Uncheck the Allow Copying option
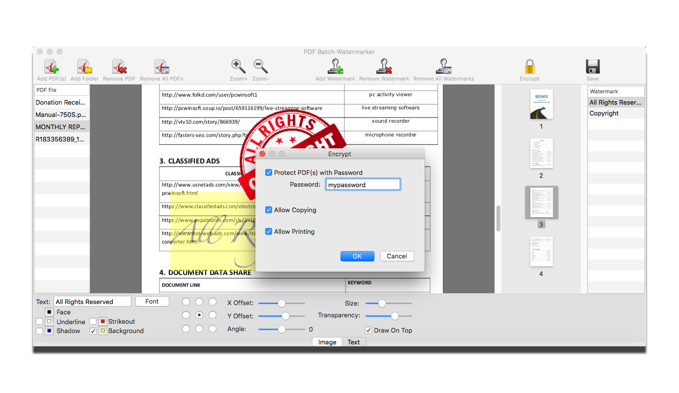Viewport: 679px width, 393px height. (269, 210)
